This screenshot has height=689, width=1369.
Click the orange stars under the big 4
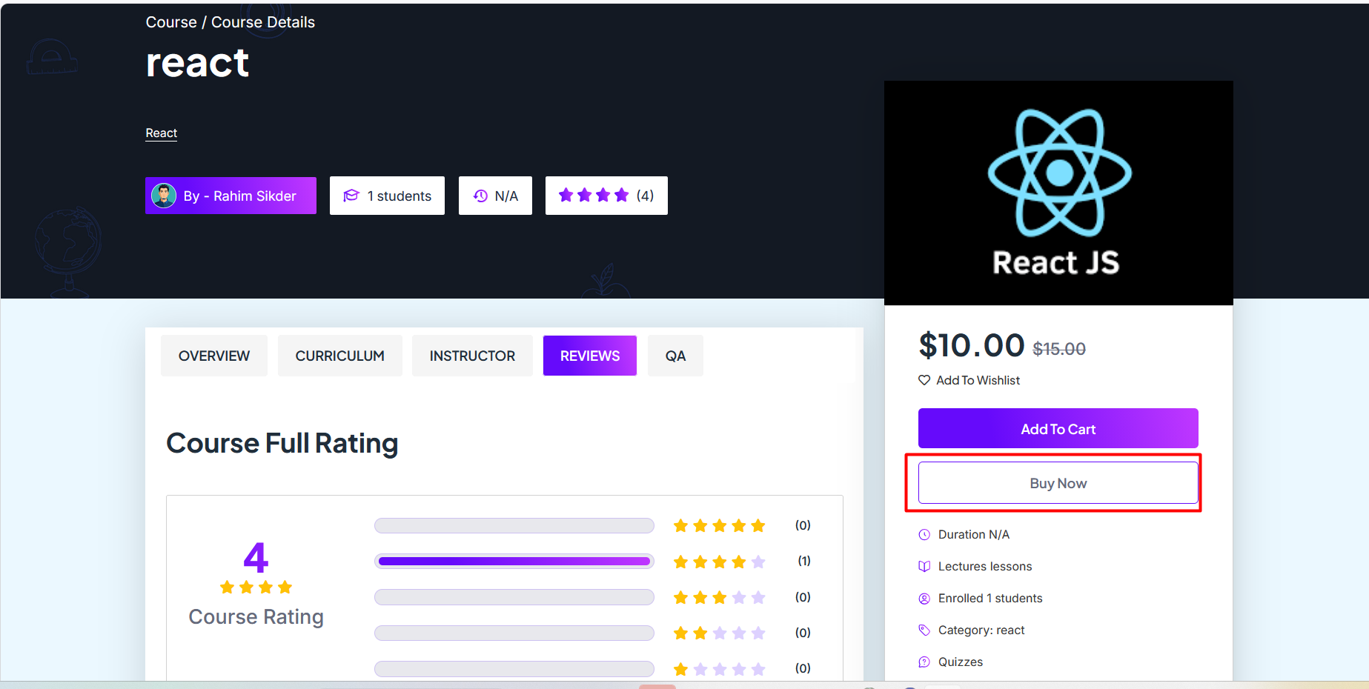[x=256, y=588]
